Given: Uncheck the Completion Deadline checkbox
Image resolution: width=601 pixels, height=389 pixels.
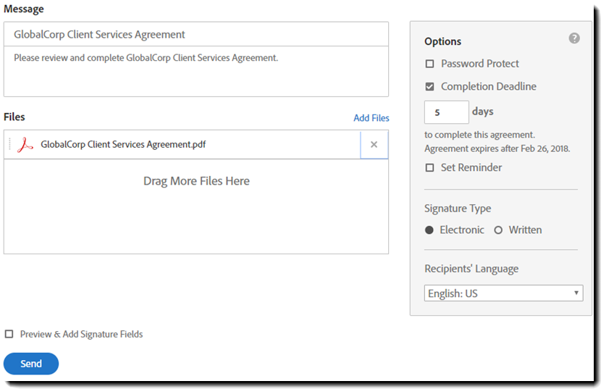Looking at the screenshot, I should 429,87.
